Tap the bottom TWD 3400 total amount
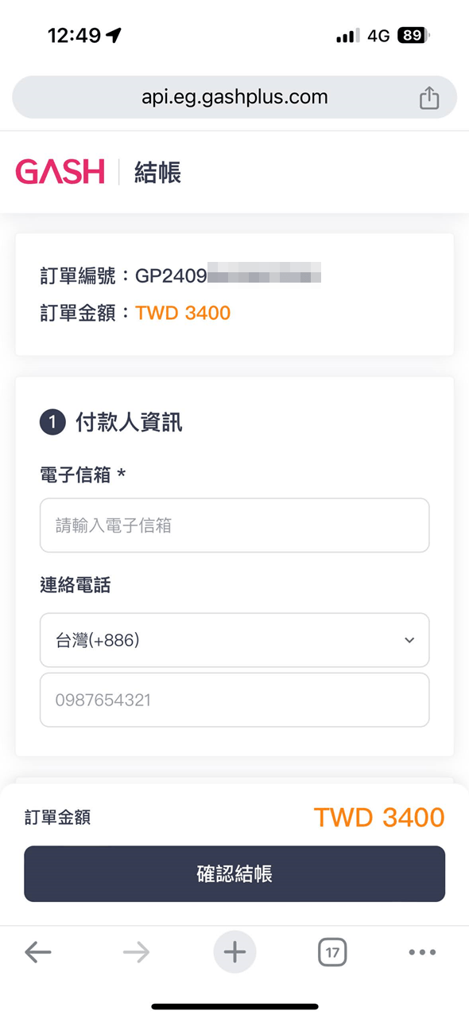This screenshot has height=1019, width=469. (379, 817)
